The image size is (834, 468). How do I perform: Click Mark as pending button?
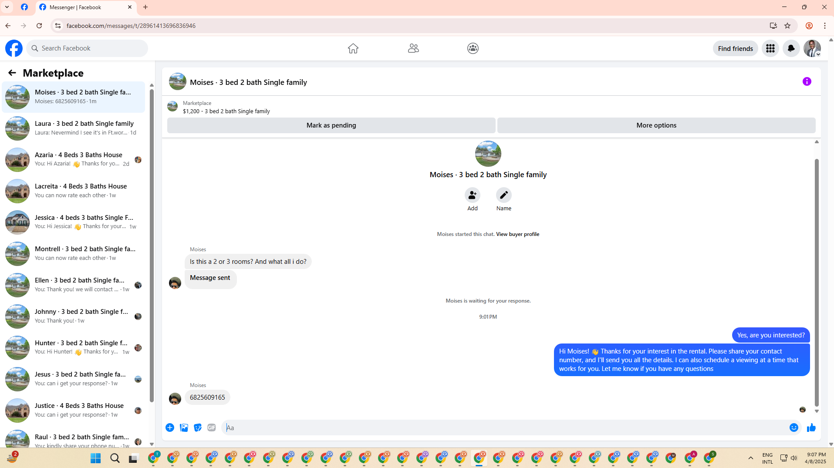[x=331, y=125]
